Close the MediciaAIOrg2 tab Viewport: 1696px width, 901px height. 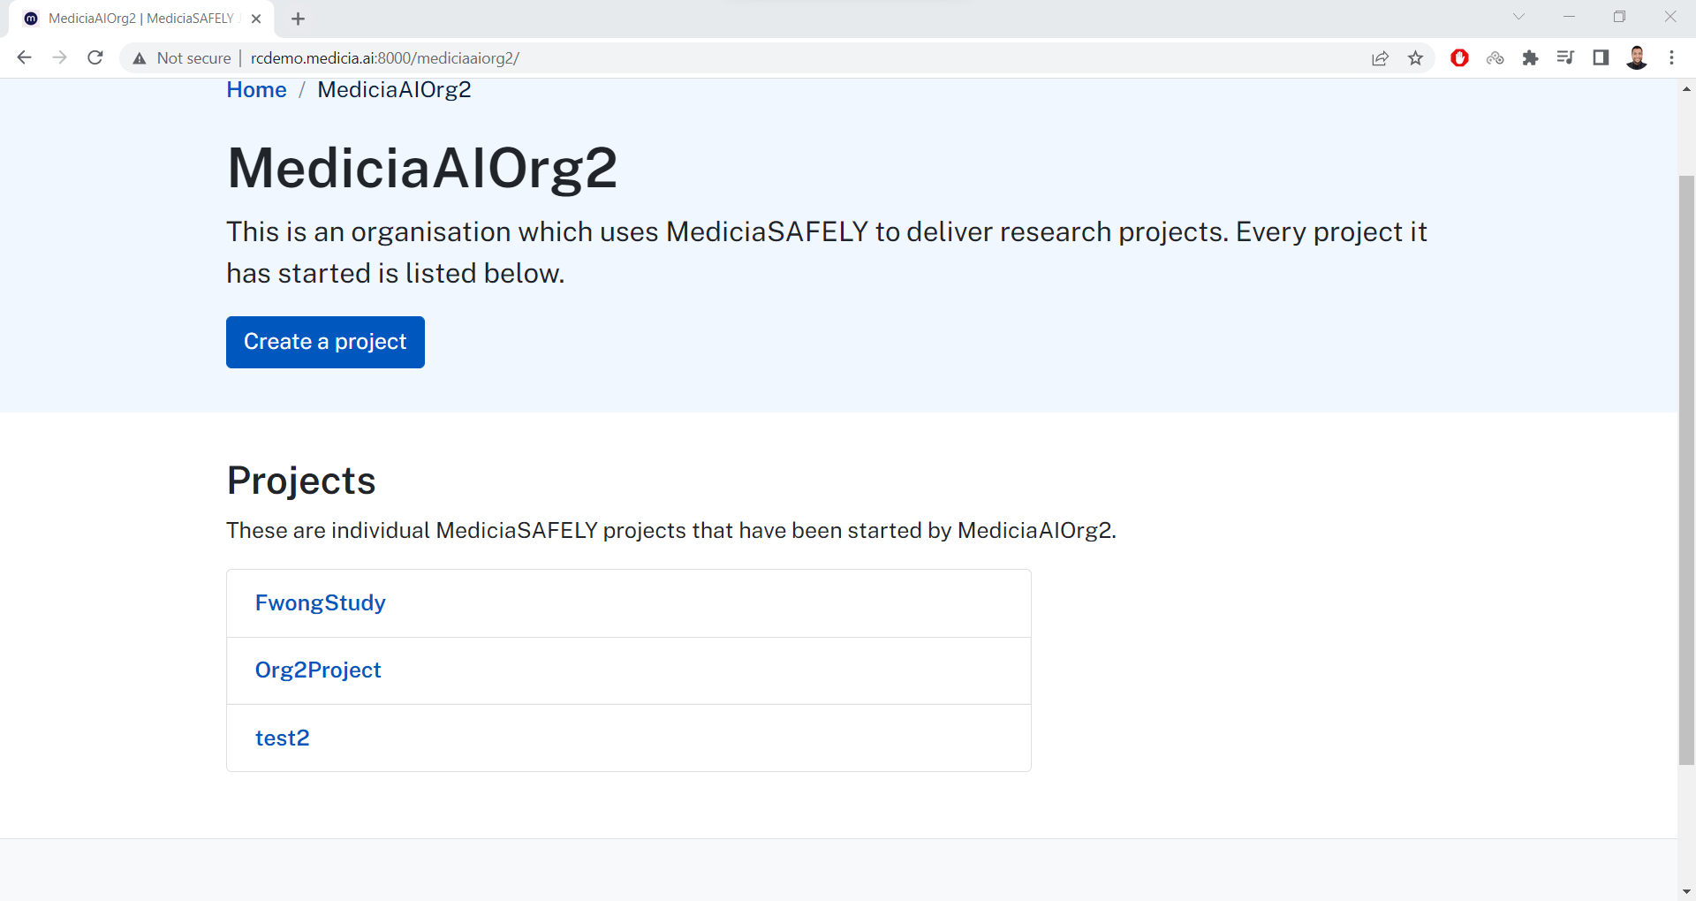tap(256, 19)
